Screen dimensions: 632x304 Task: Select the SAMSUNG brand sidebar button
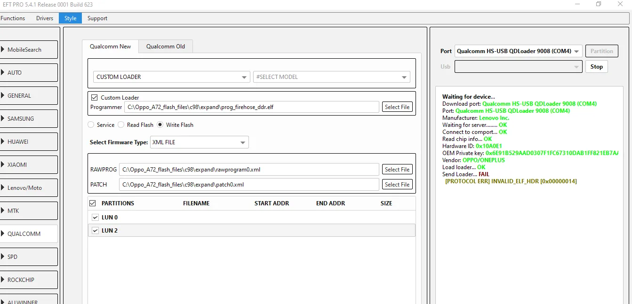pos(28,119)
